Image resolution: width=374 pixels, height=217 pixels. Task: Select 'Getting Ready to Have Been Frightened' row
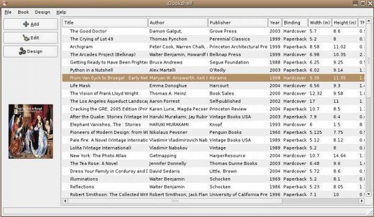pyautogui.click(x=214, y=62)
